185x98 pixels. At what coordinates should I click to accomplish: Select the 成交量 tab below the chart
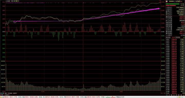[2, 93]
